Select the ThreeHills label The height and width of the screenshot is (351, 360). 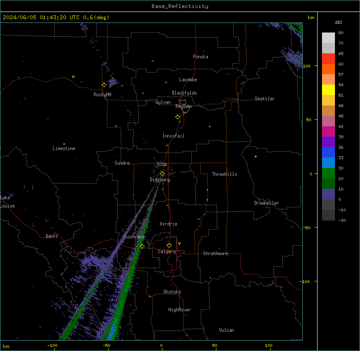click(x=224, y=174)
